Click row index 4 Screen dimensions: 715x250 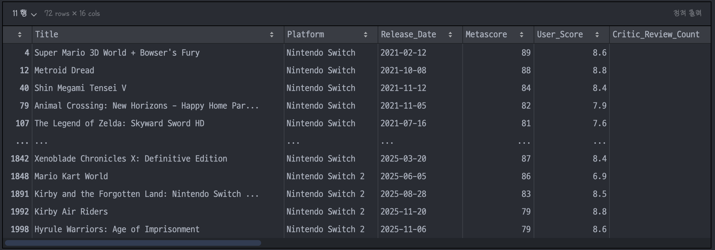(27, 53)
